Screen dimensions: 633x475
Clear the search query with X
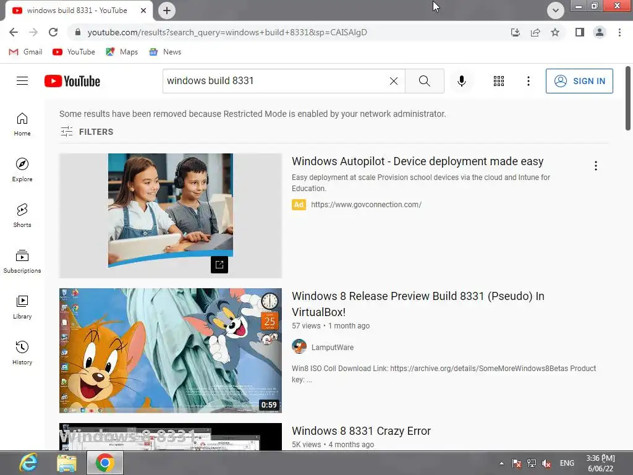click(394, 81)
